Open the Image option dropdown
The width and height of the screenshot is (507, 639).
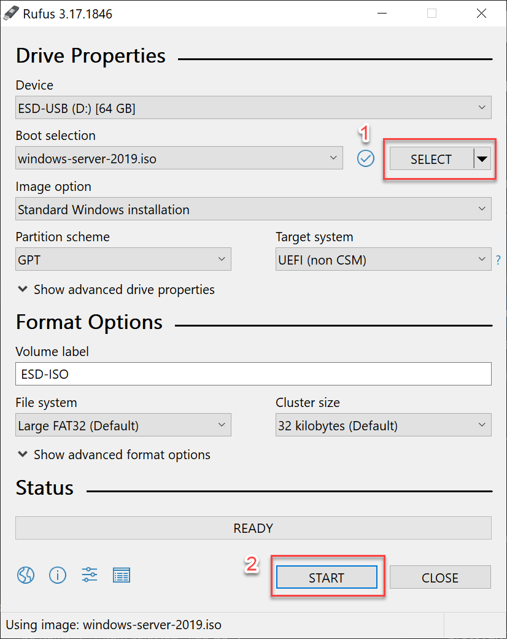click(253, 209)
